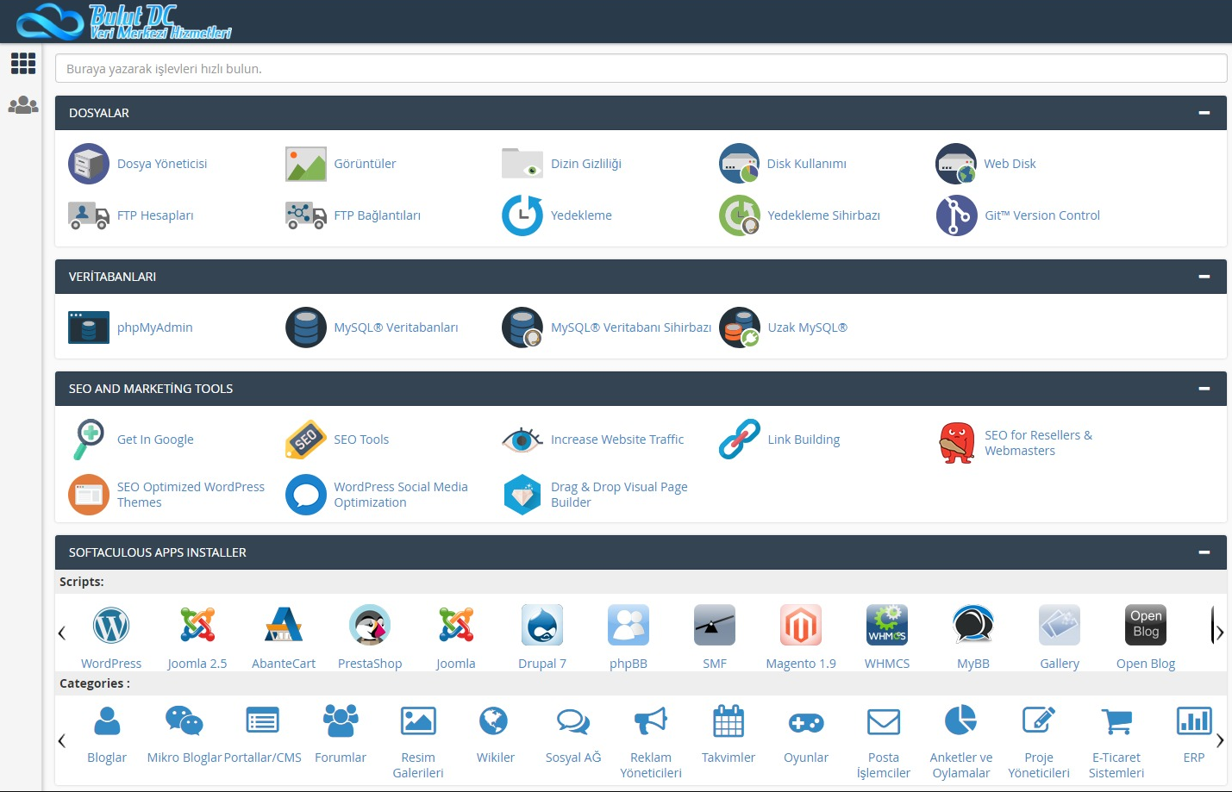
Task: Open the MySQL Veritabanı Sihirbazı icon
Action: [x=522, y=327]
